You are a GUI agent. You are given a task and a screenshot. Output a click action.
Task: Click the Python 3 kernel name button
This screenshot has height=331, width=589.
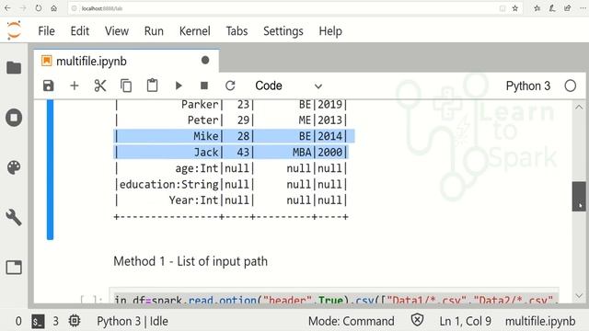[527, 86]
